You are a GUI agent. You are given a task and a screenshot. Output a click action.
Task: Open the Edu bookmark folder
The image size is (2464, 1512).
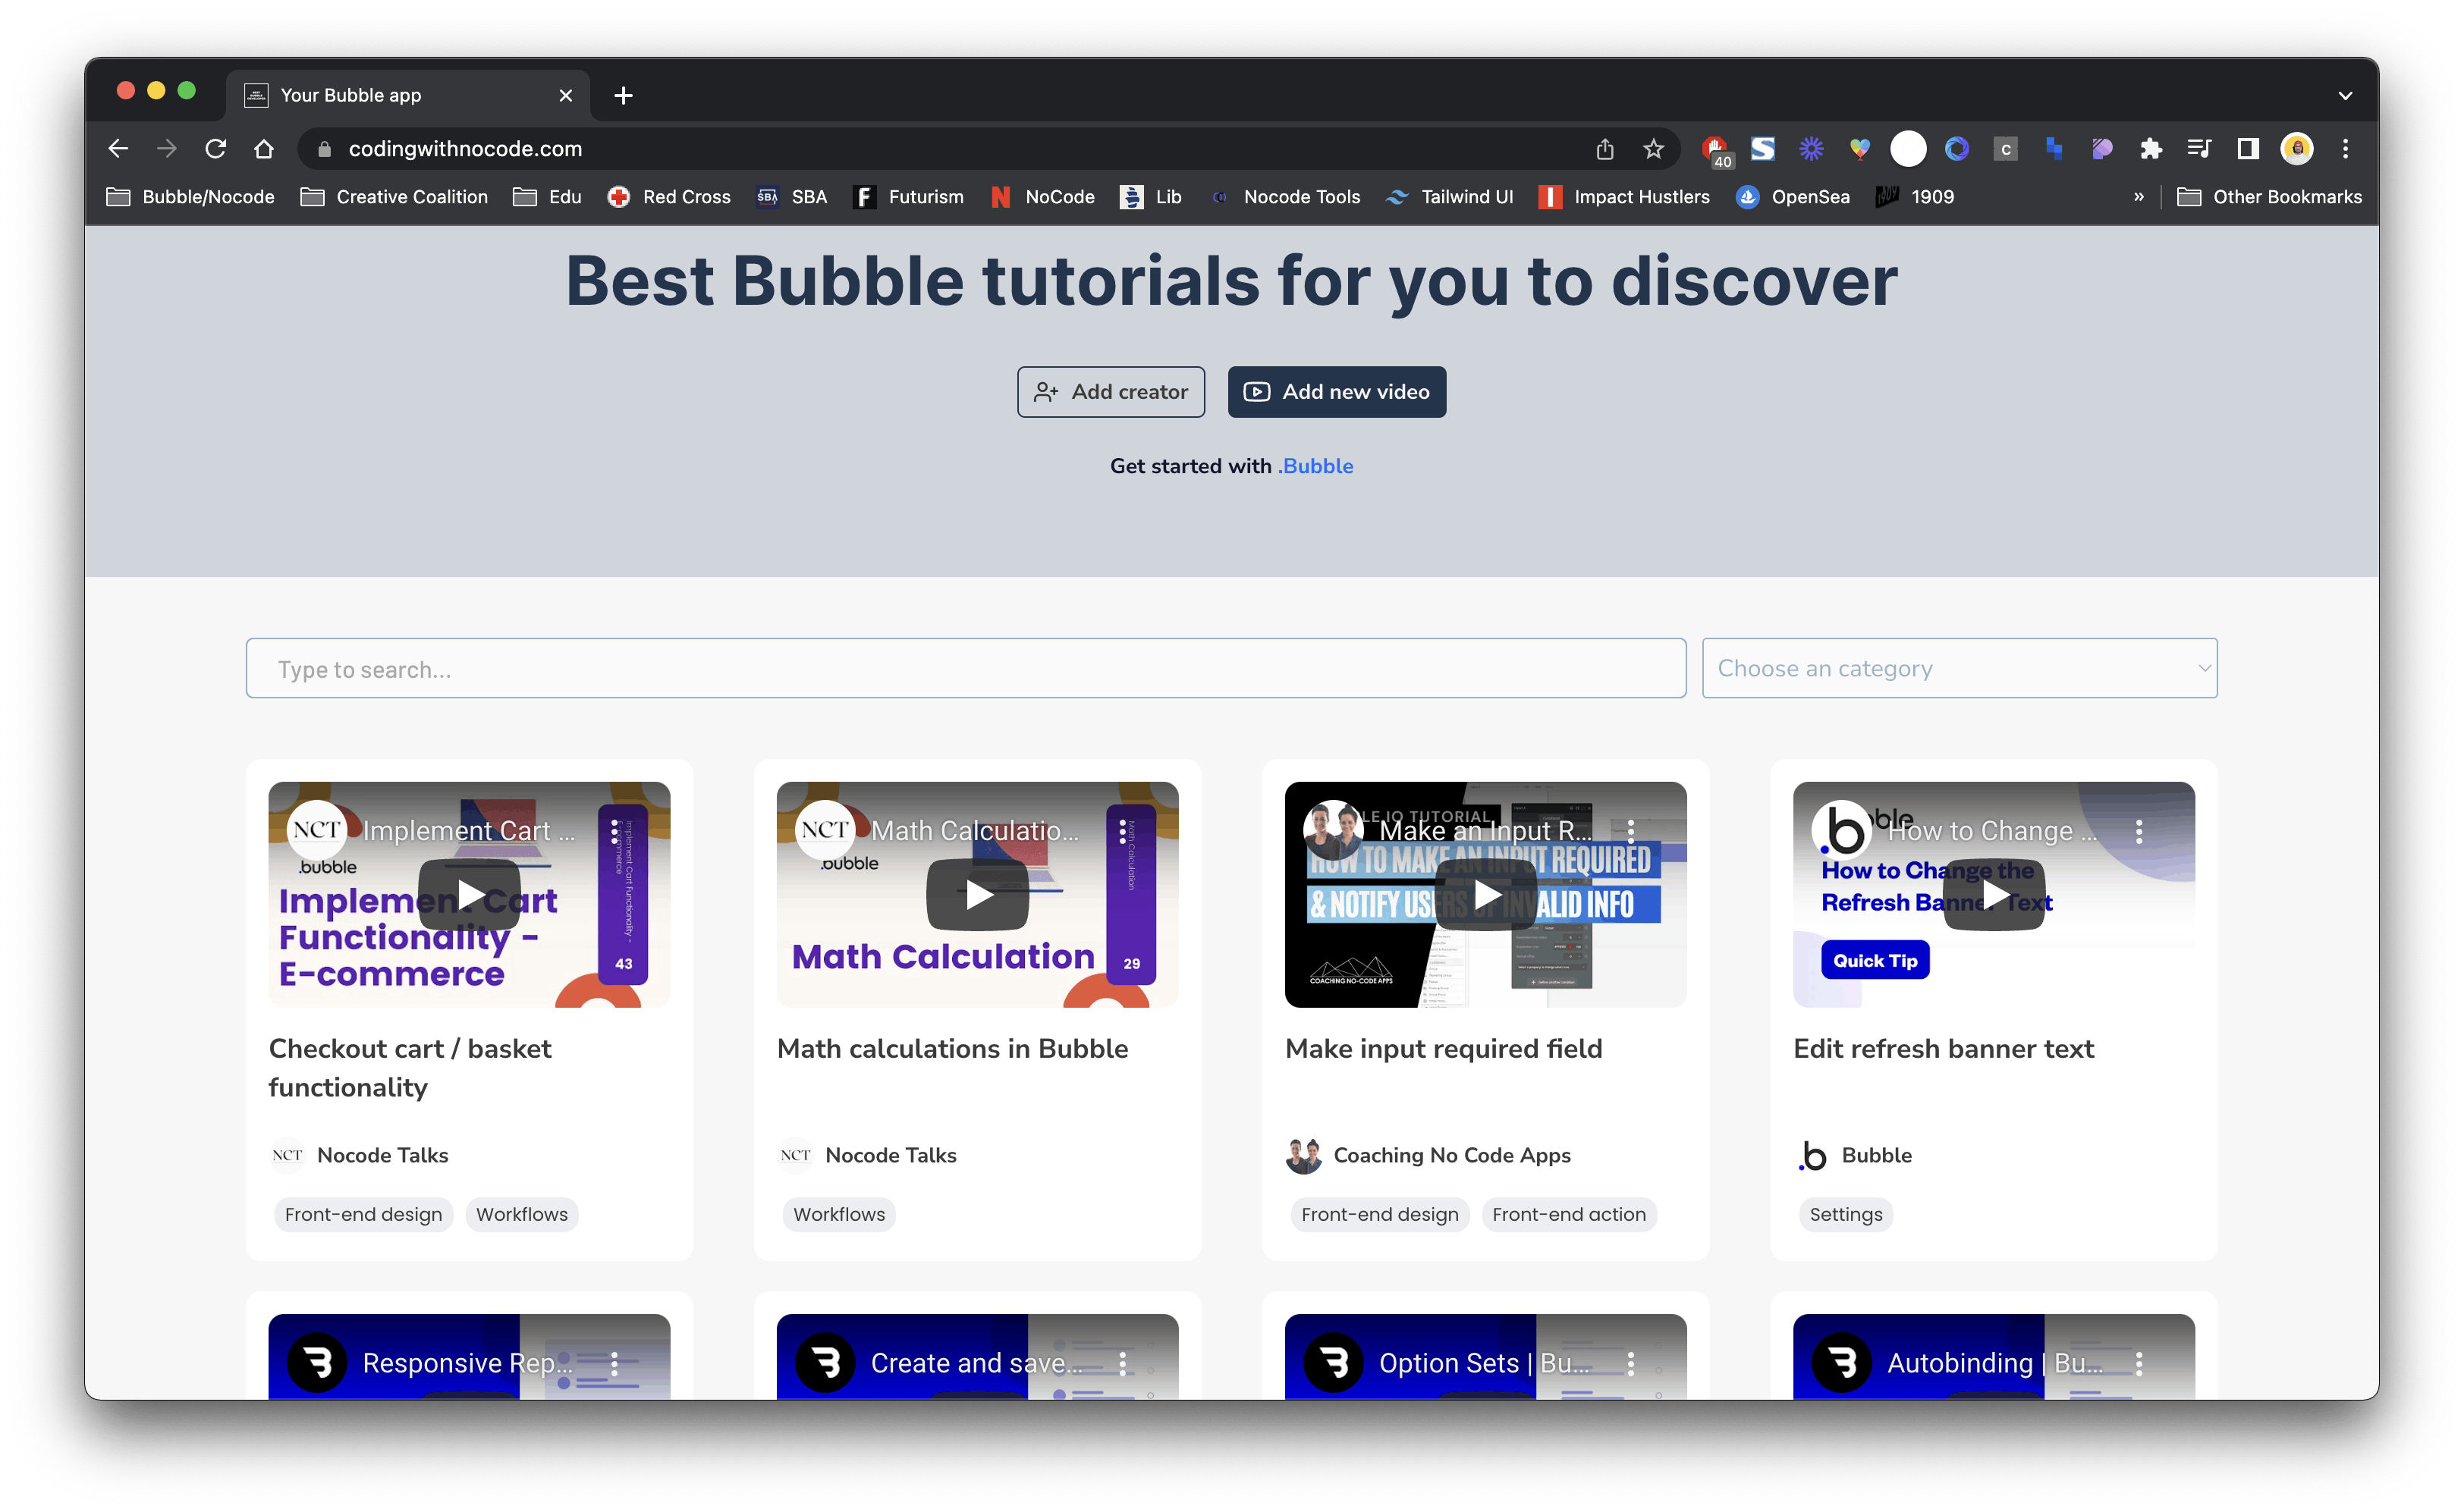[547, 197]
